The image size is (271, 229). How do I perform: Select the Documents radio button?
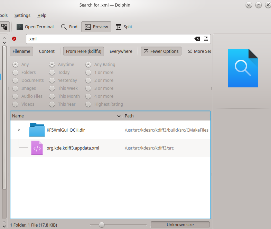click(15, 80)
